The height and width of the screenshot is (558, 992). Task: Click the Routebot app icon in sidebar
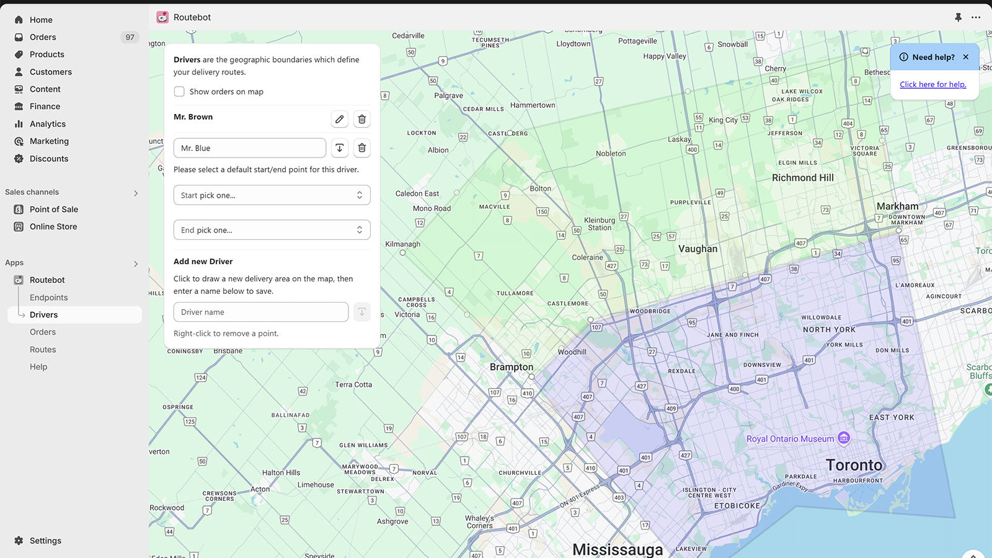pyautogui.click(x=19, y=280)
